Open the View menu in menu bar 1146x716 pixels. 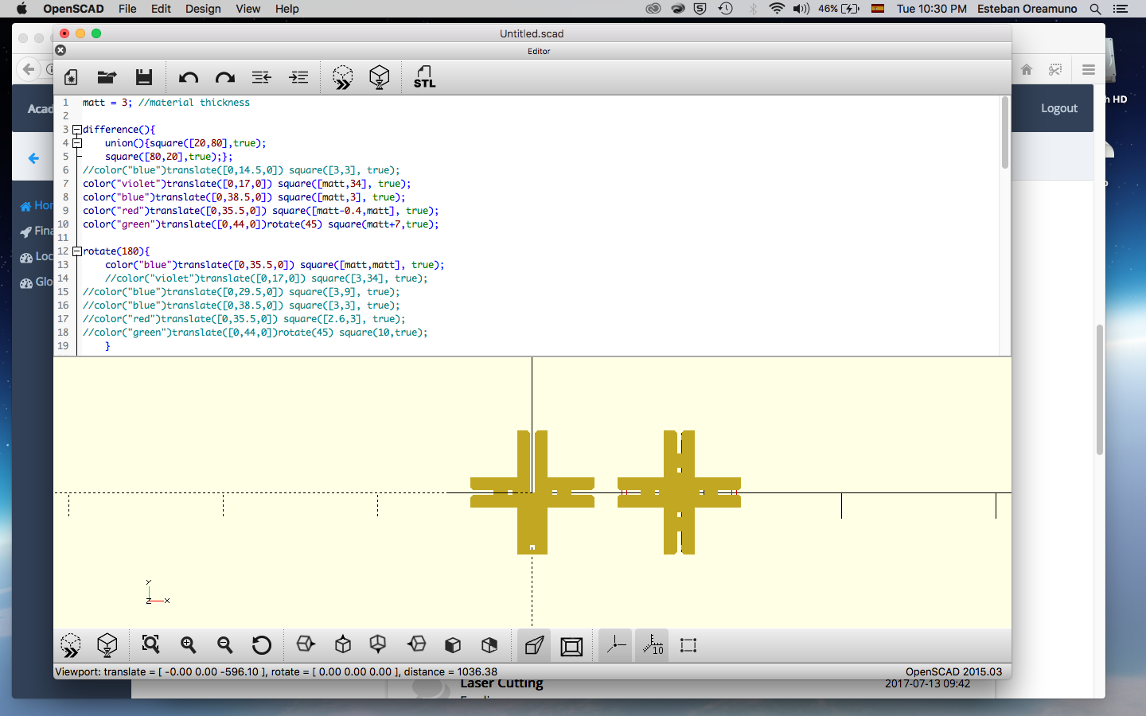[x=248, y=9]
